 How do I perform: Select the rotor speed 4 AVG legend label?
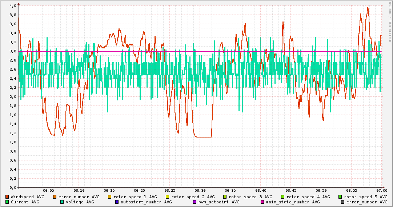[308, 197]
